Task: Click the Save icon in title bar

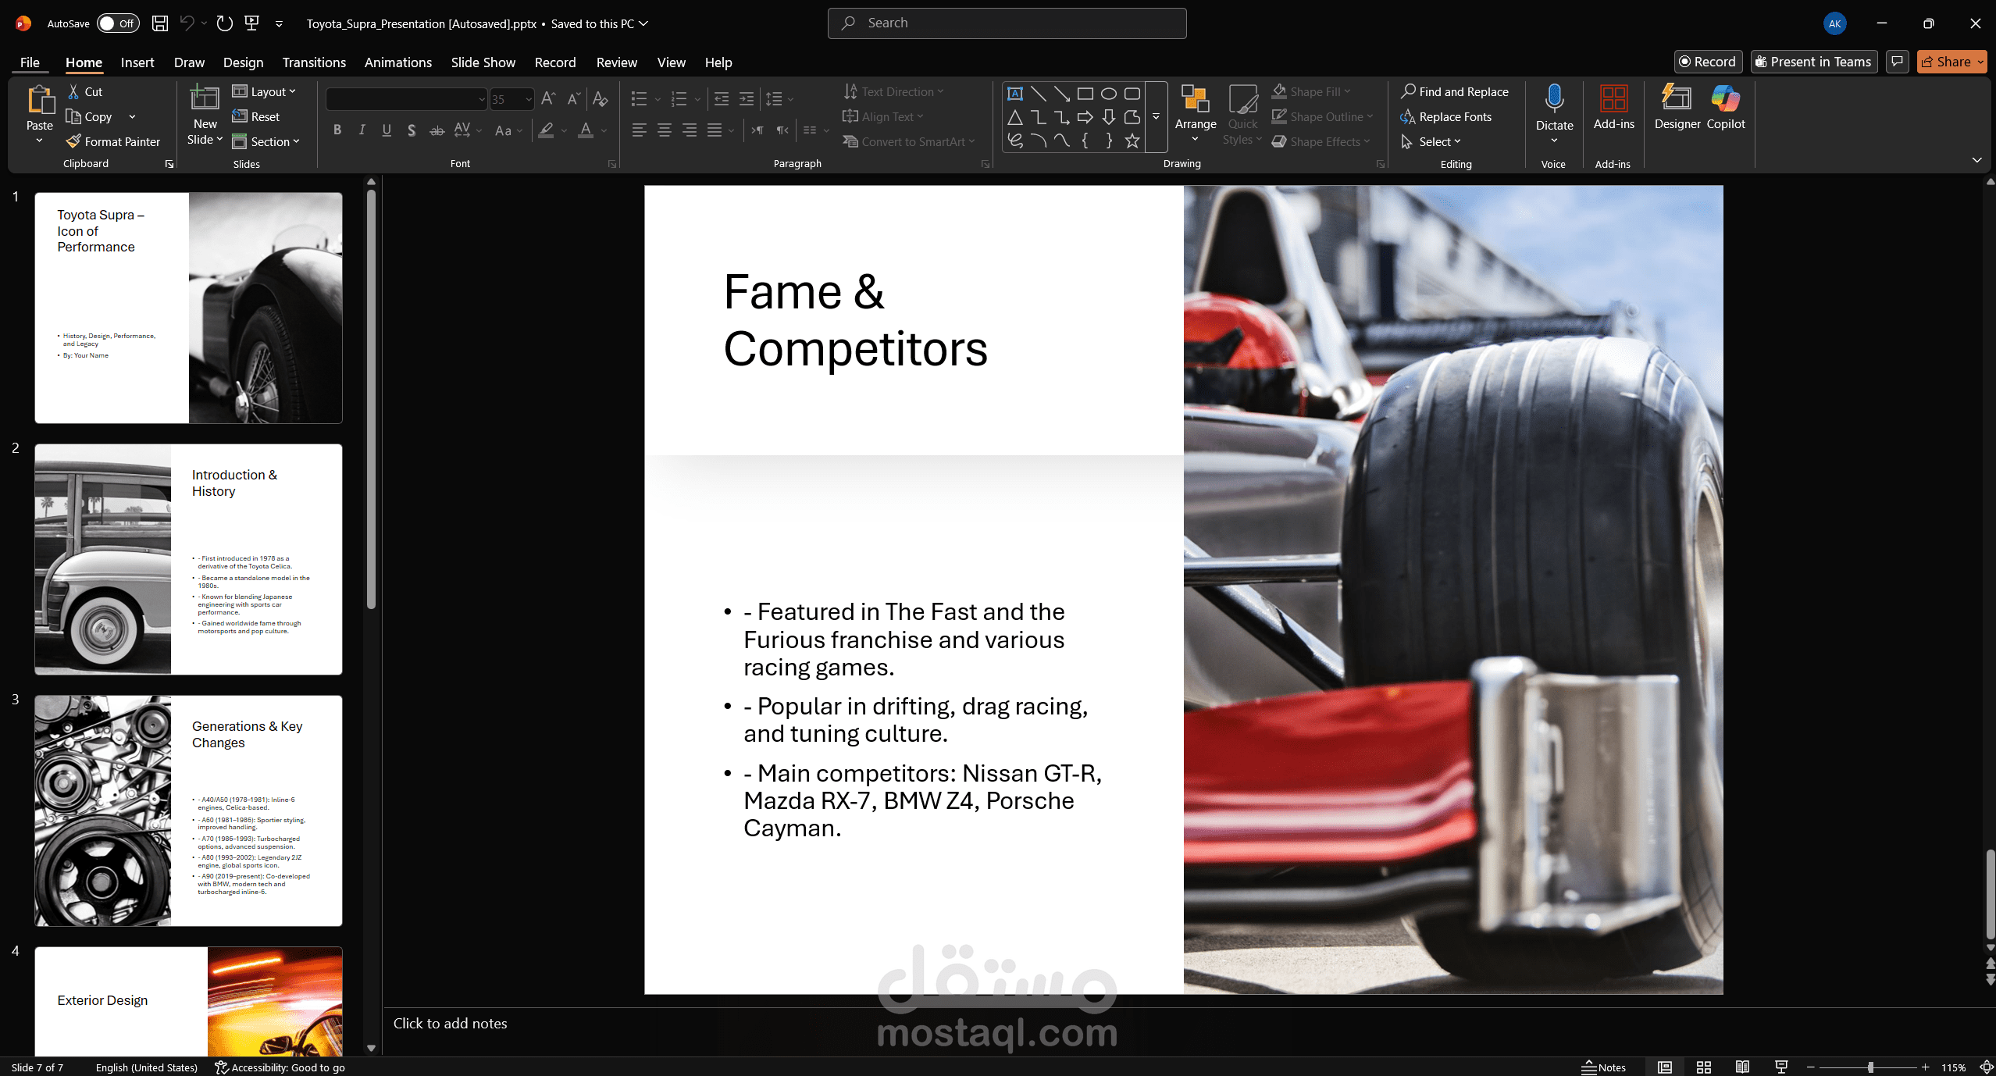Action: click(x=159, y=23)
